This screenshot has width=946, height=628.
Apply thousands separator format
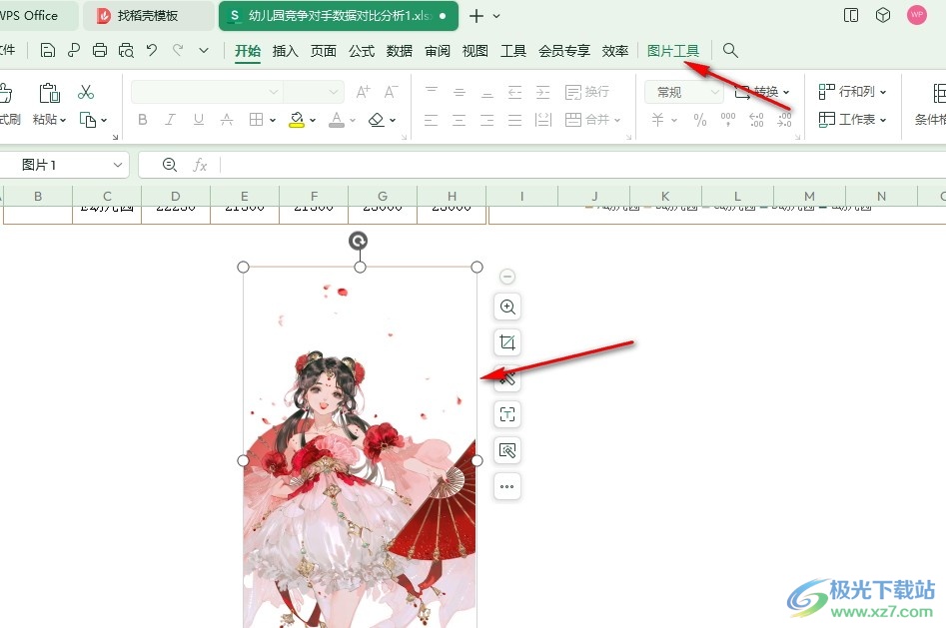click(x=728, y=120)
